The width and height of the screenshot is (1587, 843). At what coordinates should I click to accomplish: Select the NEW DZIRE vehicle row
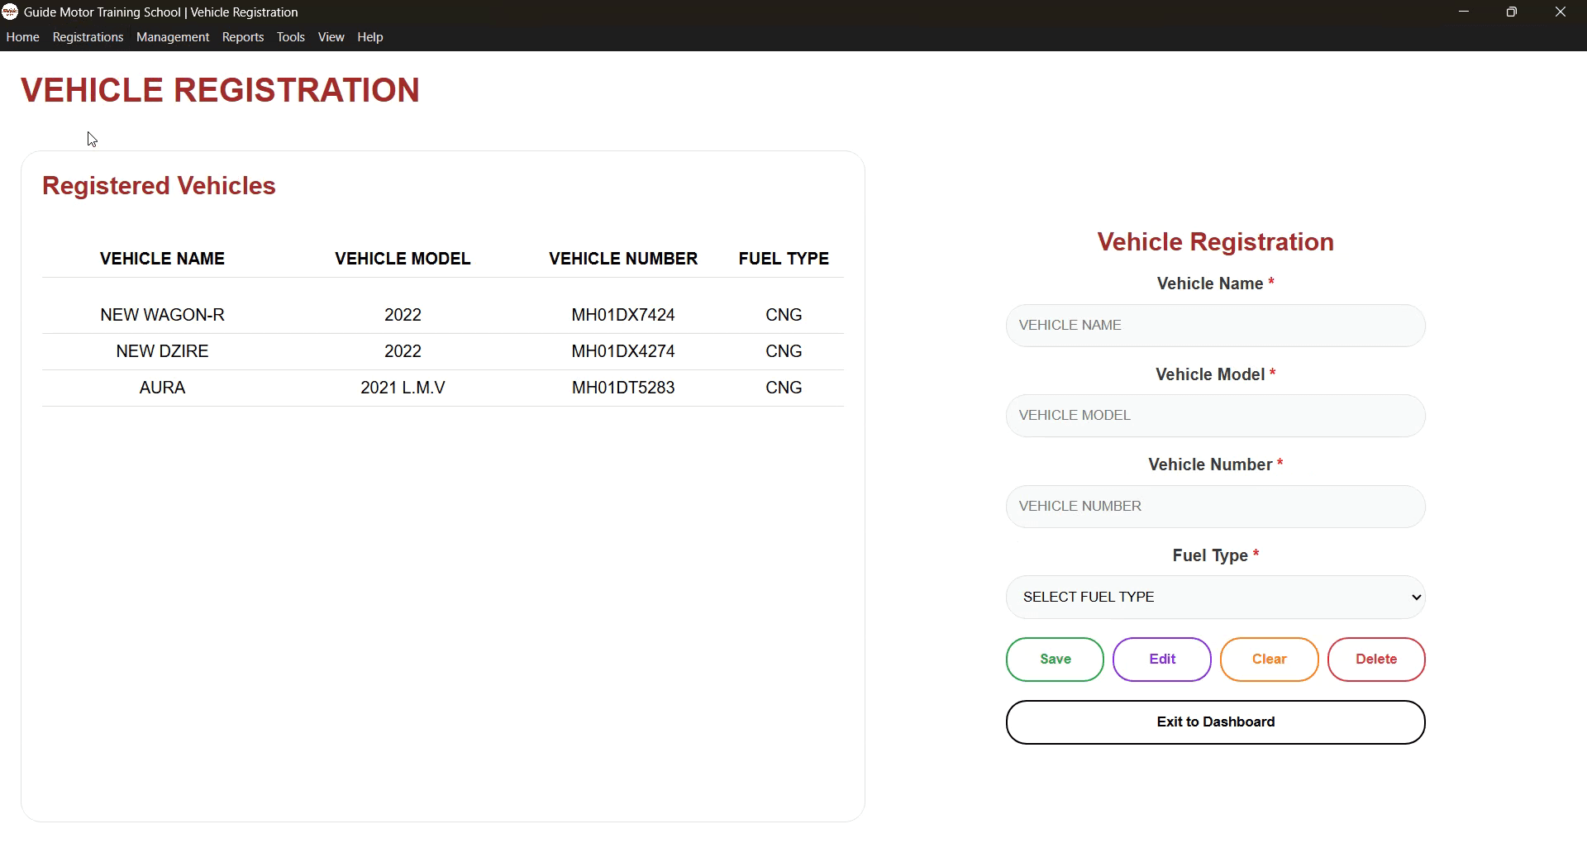442,350
